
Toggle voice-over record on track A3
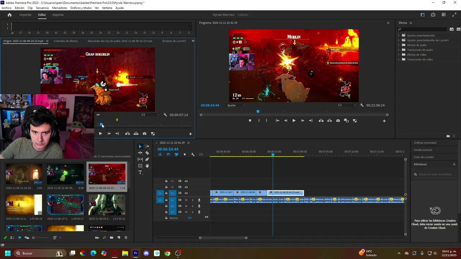(199, 212)
